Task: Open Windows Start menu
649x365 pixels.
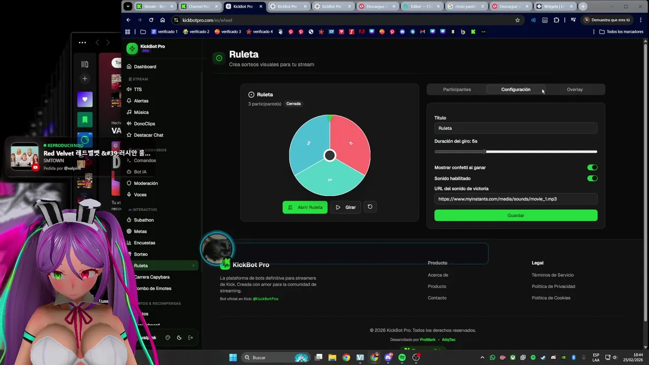Action: tap(233, 357)
